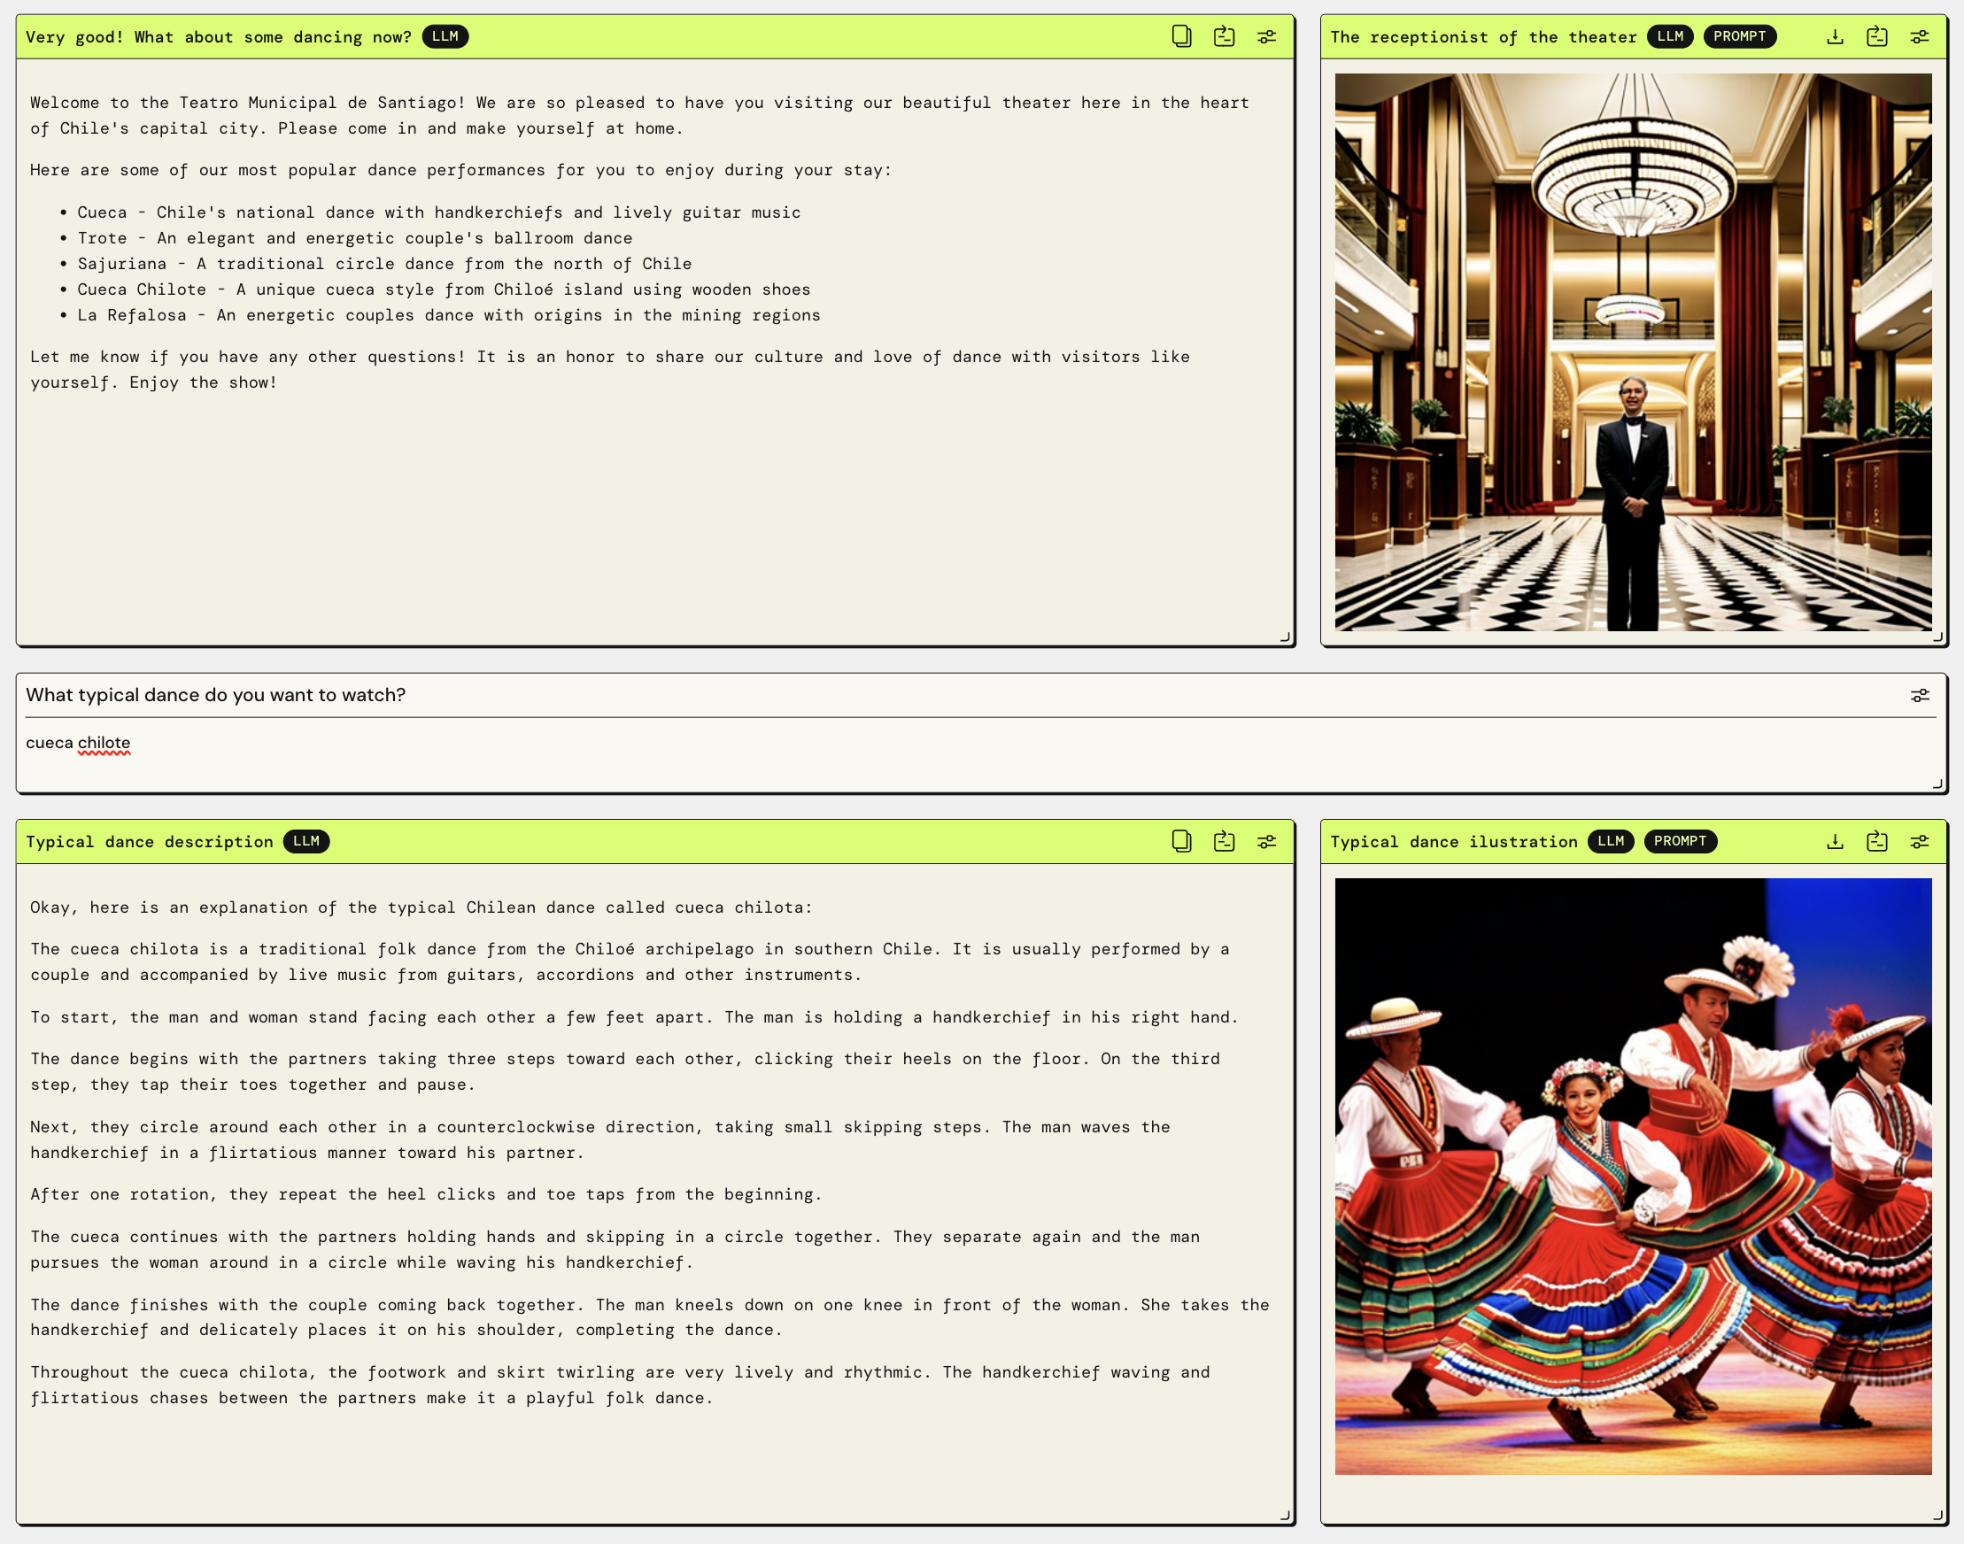
Task: Open Typical dance illustration settings
Action: (1919, 842)
